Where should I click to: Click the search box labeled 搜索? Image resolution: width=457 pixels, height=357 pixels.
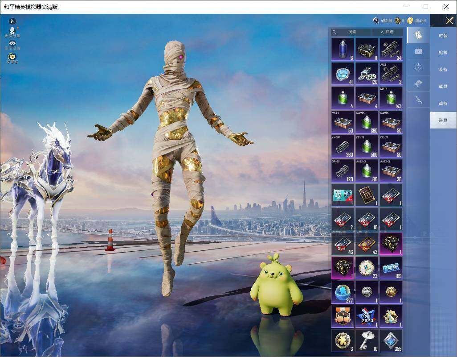coord(351,32)
